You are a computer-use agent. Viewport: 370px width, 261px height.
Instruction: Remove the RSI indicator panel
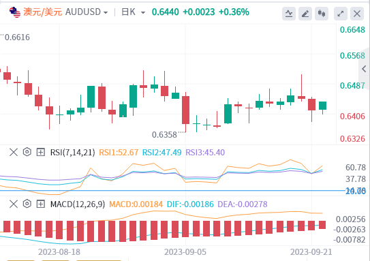point(14,152)
